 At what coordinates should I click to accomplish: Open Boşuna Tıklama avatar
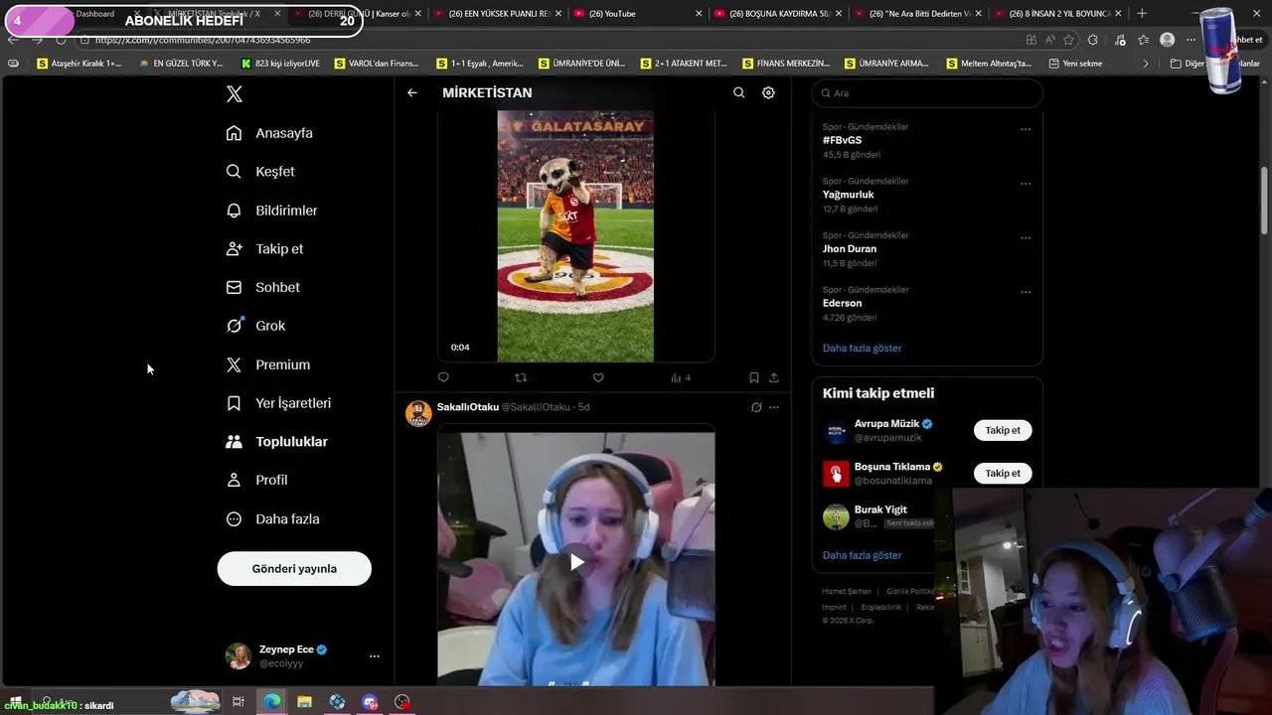(x=836, y=474)
